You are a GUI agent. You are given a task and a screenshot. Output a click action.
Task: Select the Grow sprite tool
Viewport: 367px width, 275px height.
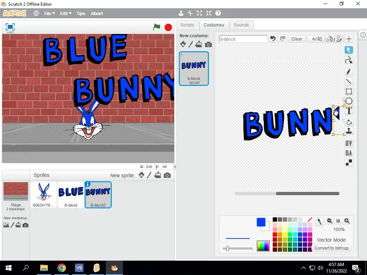point(199,13)
